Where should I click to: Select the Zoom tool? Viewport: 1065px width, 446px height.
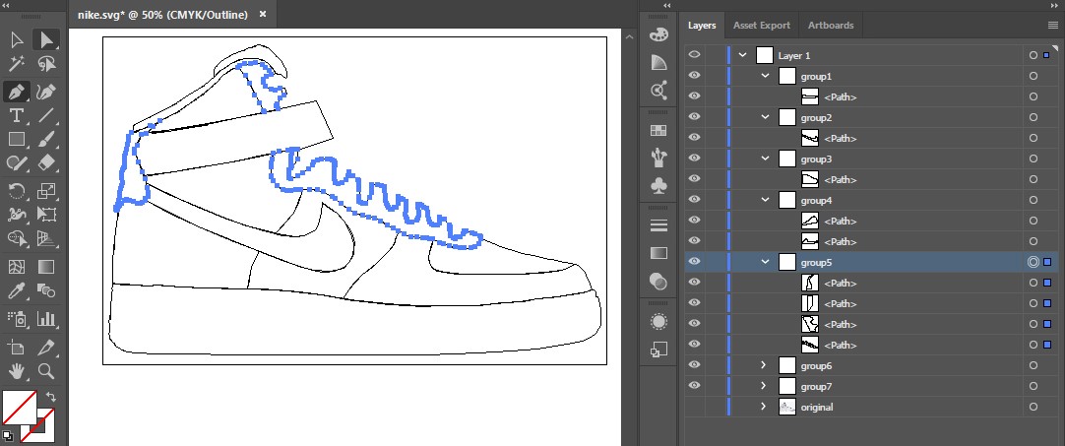(x=46, y=371)
